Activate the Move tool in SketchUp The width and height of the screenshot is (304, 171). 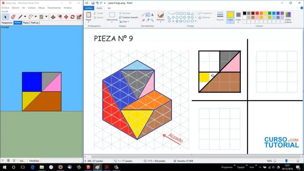66,17
